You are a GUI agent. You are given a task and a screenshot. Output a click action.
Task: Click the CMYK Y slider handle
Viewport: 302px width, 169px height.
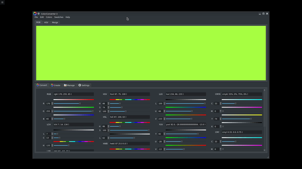pyautogui.click(x=251, y=119)
